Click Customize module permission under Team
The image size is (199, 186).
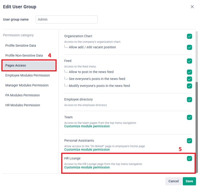[87, 126]
